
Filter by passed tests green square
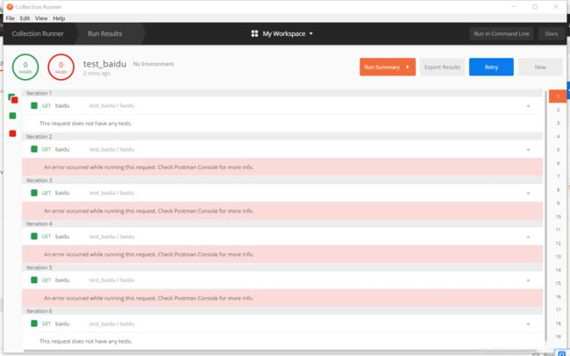[13, 116]
